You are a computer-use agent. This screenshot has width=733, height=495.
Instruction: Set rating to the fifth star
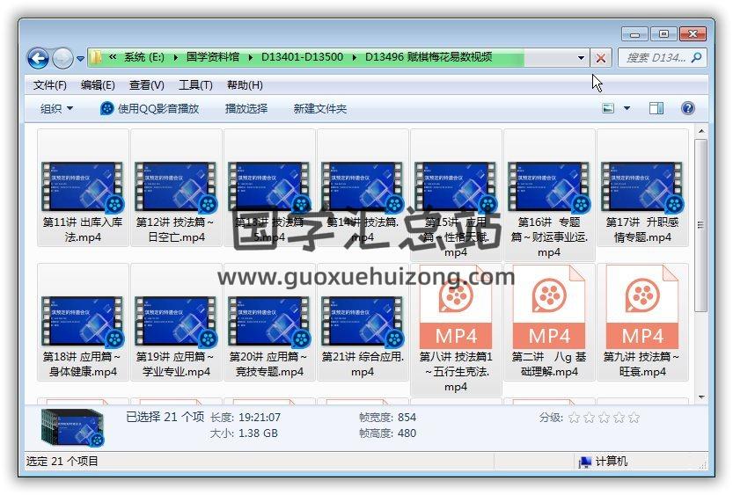pyautogui.click(x=634, y=418)
